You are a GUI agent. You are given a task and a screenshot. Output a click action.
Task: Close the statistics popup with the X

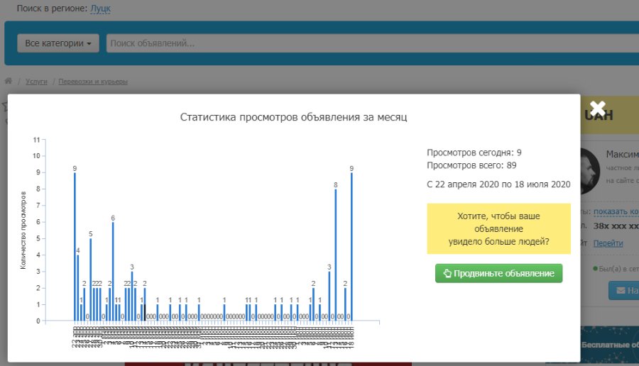point(597,109)
